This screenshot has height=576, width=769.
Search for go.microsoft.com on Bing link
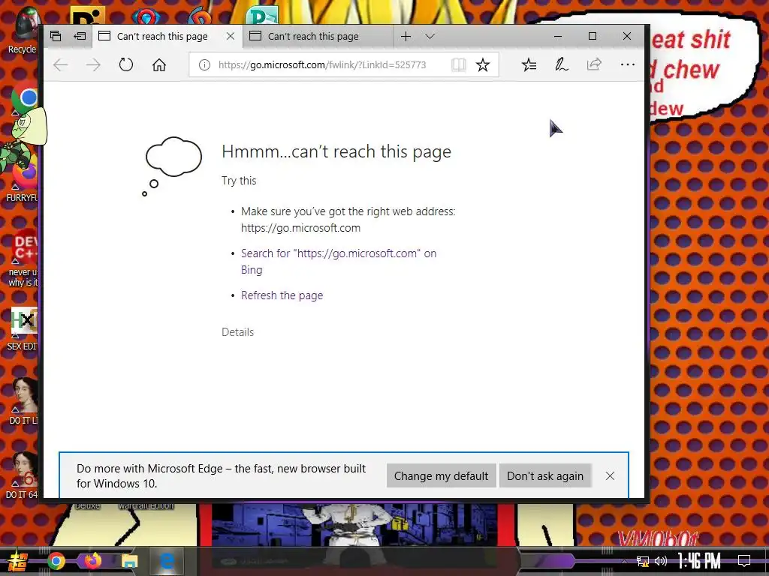coord(339,262)
